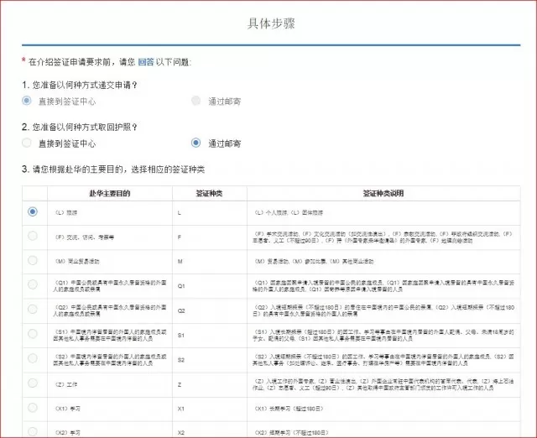
Task: Choose the S2 visa row radio button
Action: click(33, 358)
